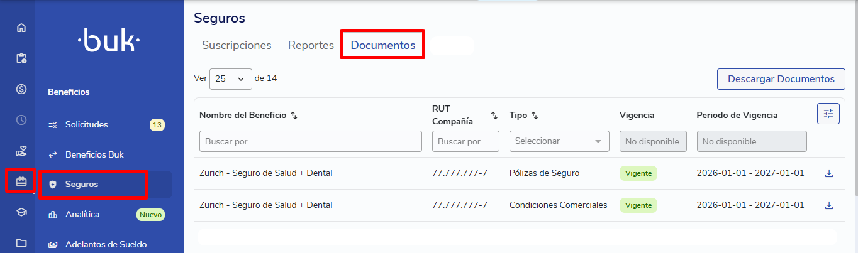Click the Zurich name in Condiciones Comerciales row
The height and width of the screenshot is (253, 858).
[266, 205]
